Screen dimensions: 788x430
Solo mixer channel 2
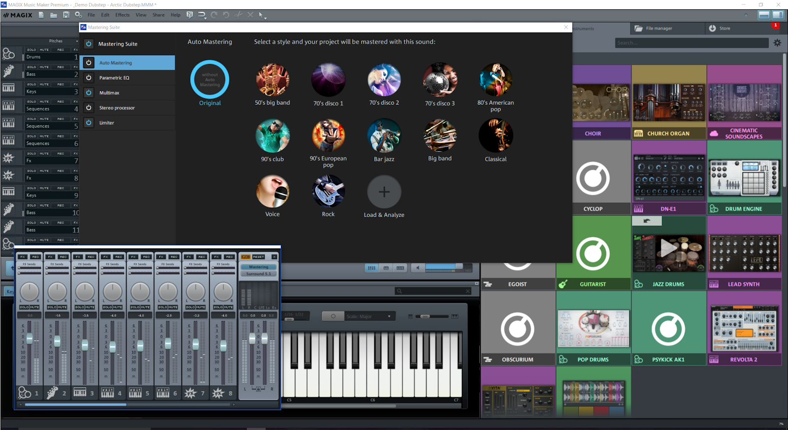tap(52, 307)
